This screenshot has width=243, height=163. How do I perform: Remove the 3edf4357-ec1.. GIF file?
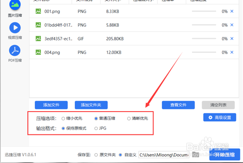click(232, 39)
